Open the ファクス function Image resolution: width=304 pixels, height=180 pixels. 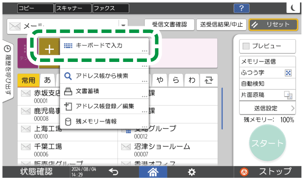[111, 8]
